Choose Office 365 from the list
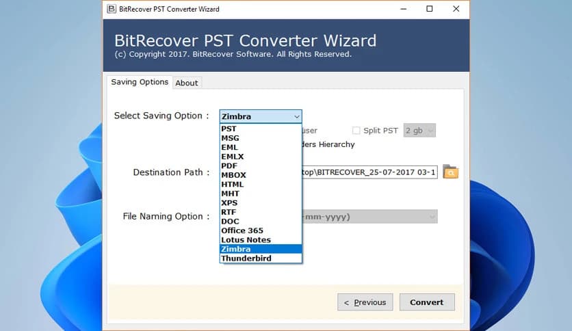This screenshot has width=572, height=331. [261, 230]
